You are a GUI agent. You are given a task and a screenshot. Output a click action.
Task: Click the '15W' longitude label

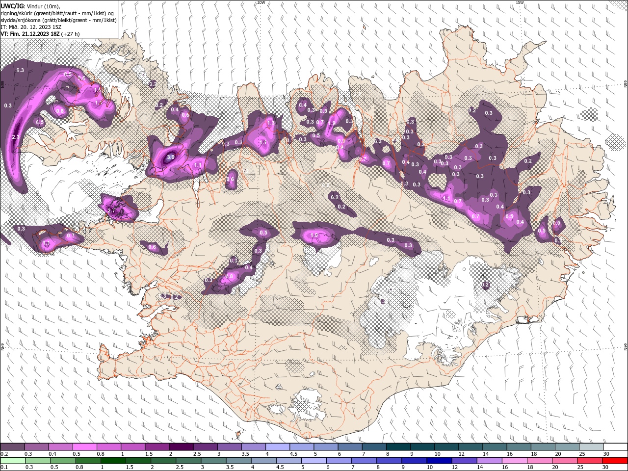tap(520, 2)
